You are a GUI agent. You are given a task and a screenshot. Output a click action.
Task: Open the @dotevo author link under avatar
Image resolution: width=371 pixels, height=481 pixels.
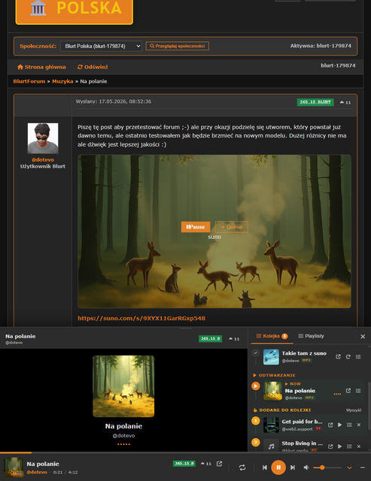43,160
